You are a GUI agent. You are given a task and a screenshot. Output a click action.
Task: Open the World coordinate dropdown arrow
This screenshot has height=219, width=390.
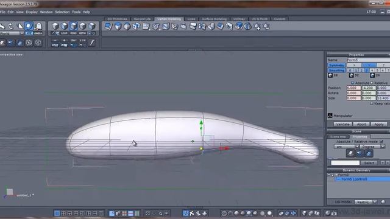tap(22, 33)
